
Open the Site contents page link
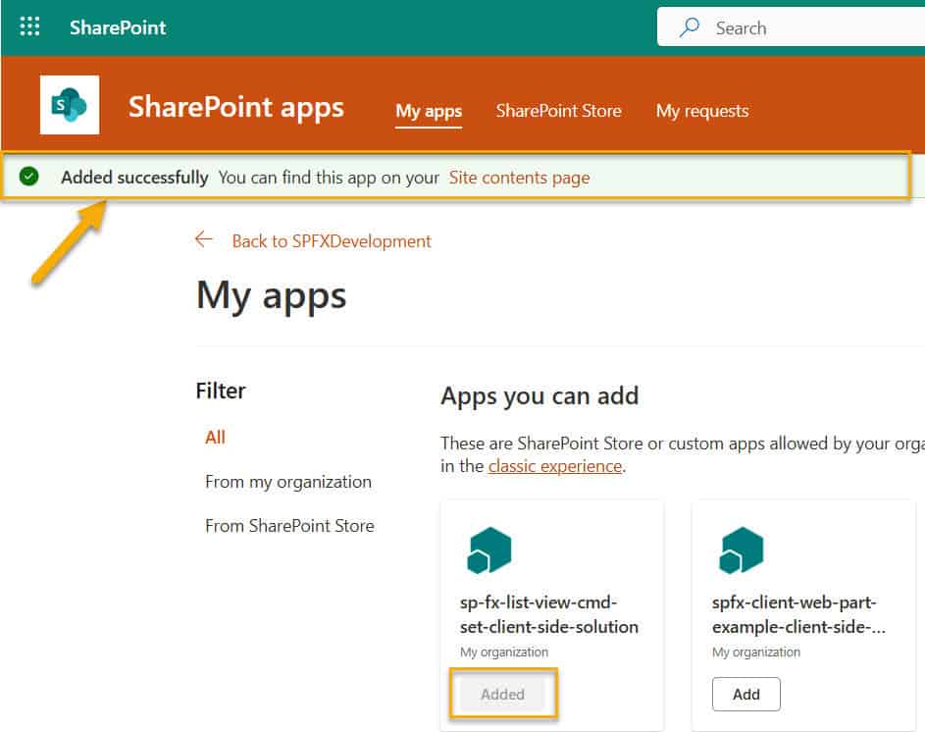tap(519, 177)
